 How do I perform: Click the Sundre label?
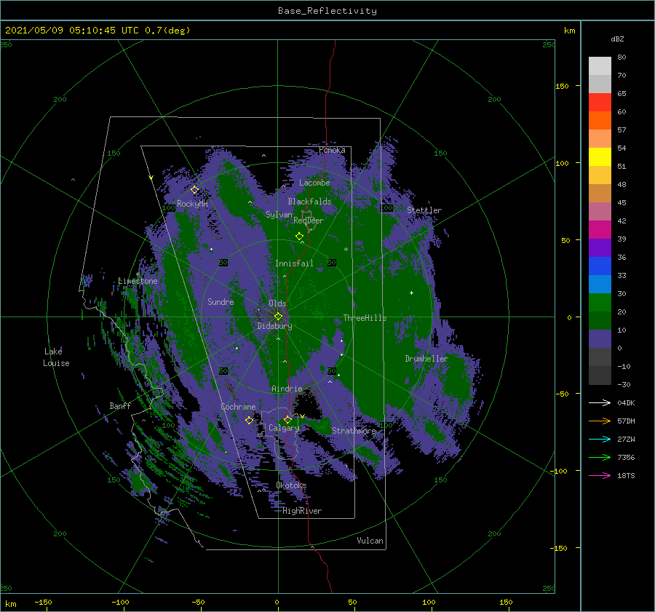[221, 301]
